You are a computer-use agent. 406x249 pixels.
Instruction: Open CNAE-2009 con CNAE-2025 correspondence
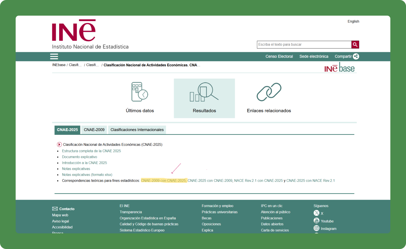163,180
